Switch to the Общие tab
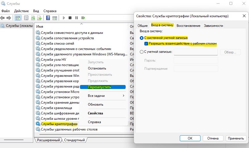 click(143, 25)
